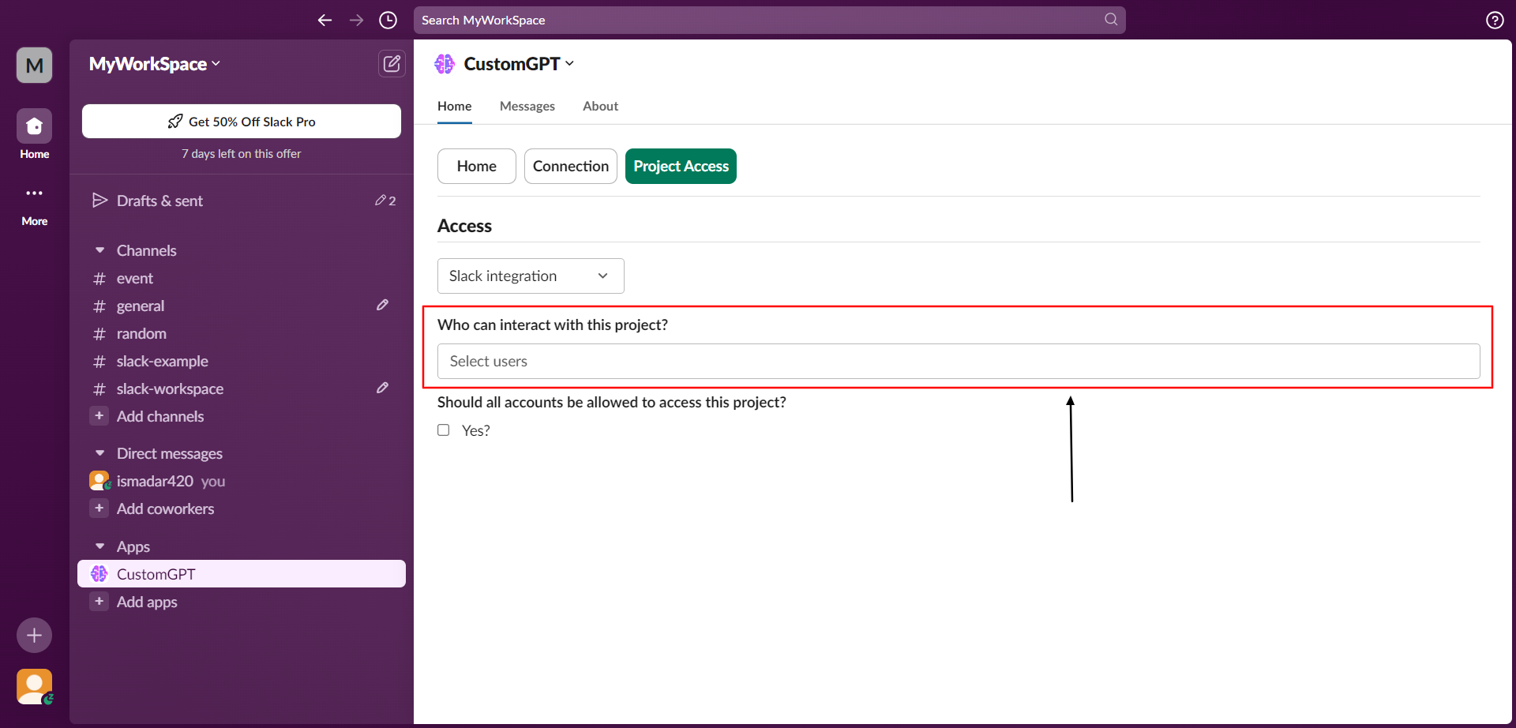Screen dimensions: 1516x728
Task: Click the 7 days left offer text
Action: (242, 154)
